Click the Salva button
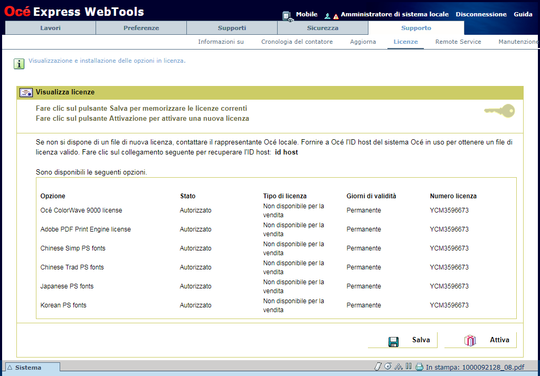 point(403,340)
